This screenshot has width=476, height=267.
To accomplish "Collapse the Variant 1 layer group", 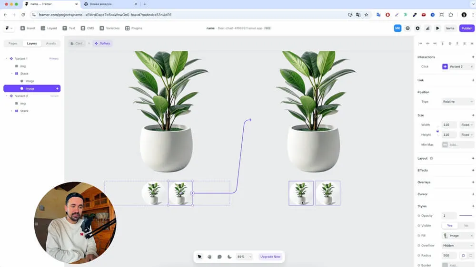I will [7, 58].
